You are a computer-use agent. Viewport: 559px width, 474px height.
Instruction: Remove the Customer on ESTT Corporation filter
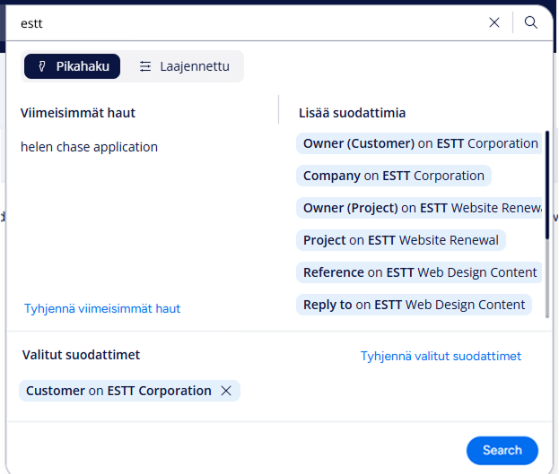pyautogui.click(x=226, y=391)
